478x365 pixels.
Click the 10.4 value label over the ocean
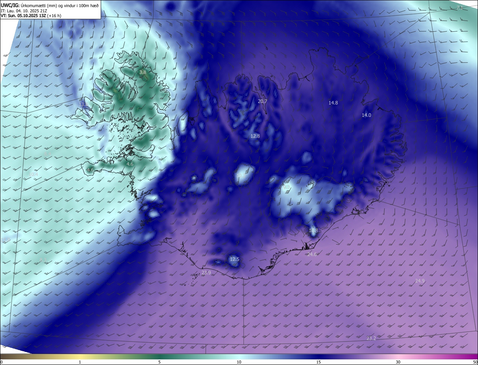click(x=33, y=174)
